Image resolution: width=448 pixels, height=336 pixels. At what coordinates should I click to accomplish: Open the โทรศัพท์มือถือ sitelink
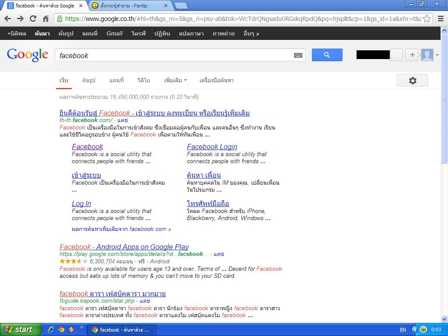click(208, 203)
